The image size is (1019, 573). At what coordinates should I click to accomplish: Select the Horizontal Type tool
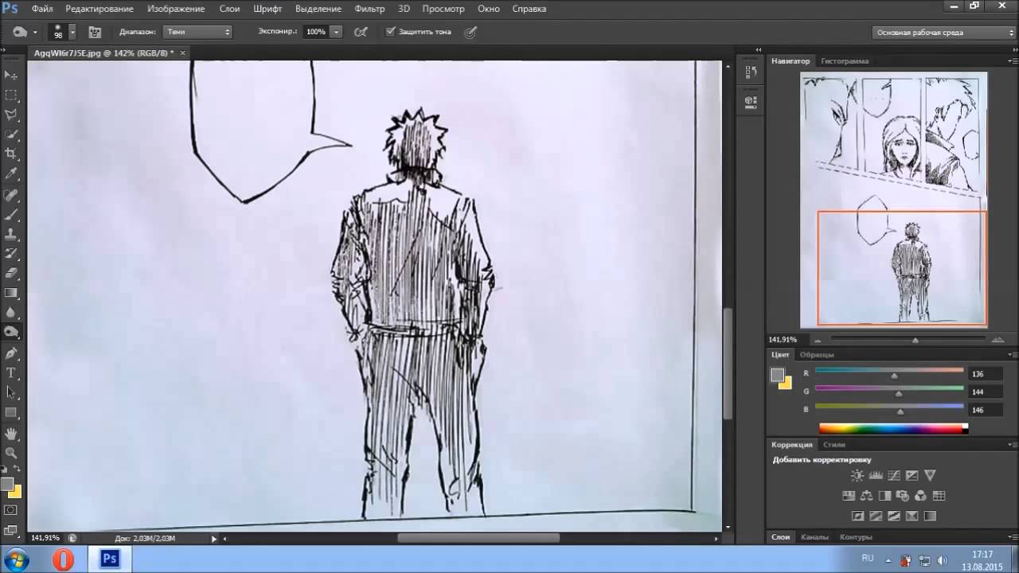(11, 372)
